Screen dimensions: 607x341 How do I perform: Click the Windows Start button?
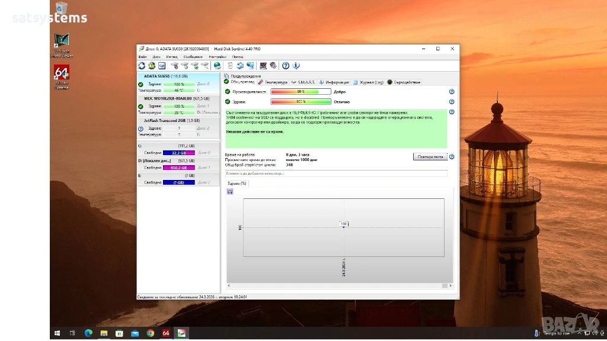pyautogui.click(x=57, y=333)
